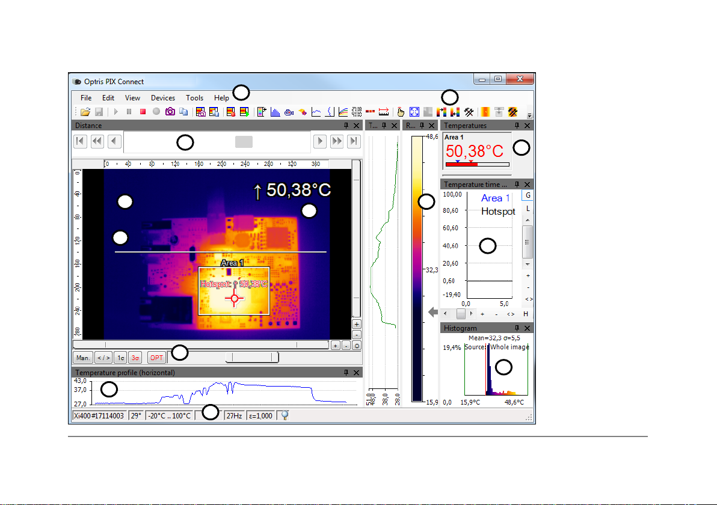The image size is (717, 505).
Task: Pin the Histogram panel
Action: 517,328
